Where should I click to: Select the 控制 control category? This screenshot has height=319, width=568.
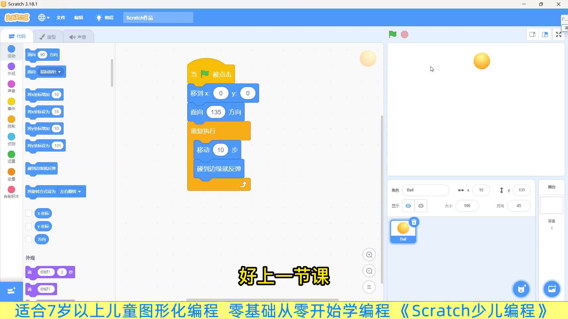point(11,122)
